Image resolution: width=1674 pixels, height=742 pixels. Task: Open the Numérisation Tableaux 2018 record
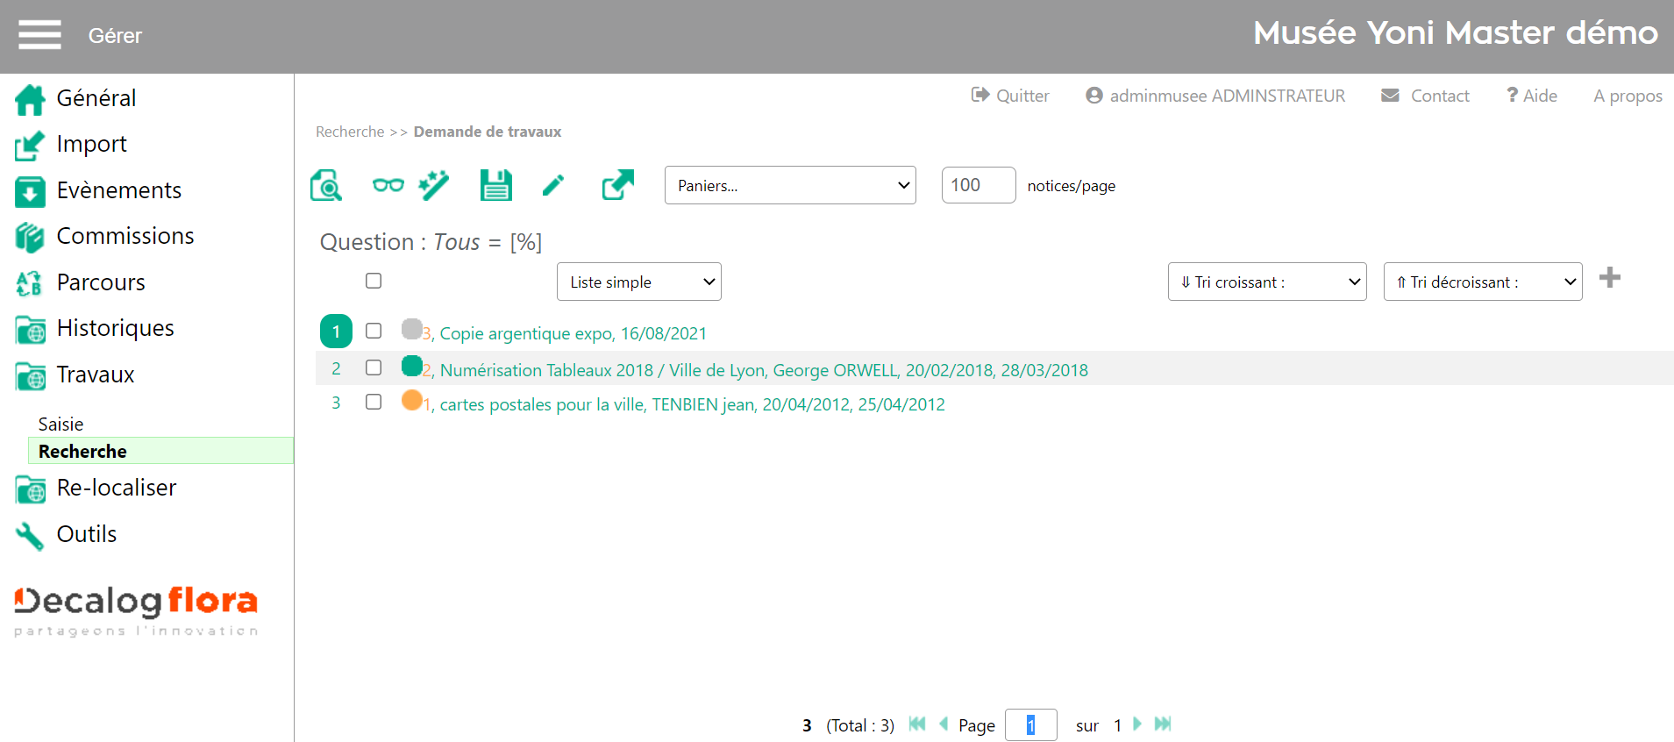pyautogui.click(x=763, y=370)
